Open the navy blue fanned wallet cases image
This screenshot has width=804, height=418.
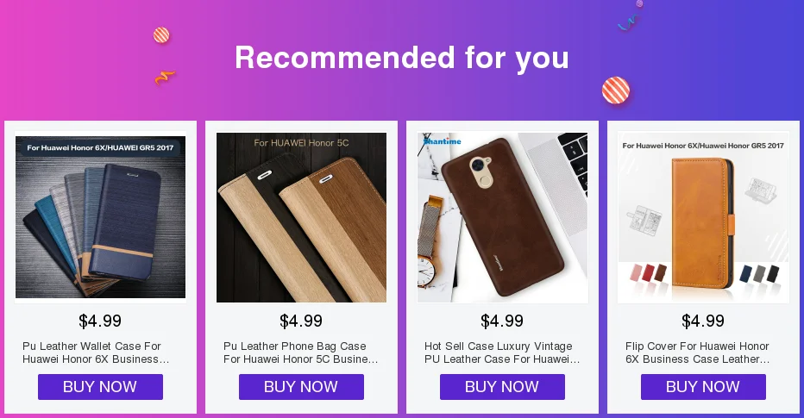coord(100,217)
